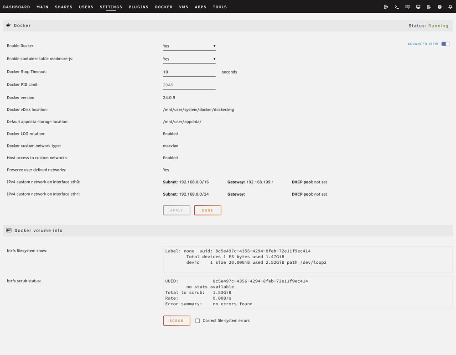This screenshot has width=456, height=355.
Task: Click the macvlan network type value
Action: pyautogui.click(x=171, y=146)
